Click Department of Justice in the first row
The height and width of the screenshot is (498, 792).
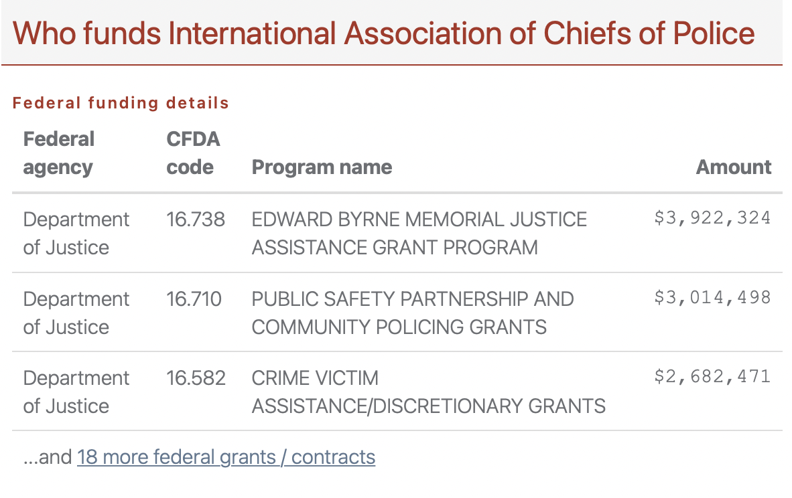coord(76,234)
